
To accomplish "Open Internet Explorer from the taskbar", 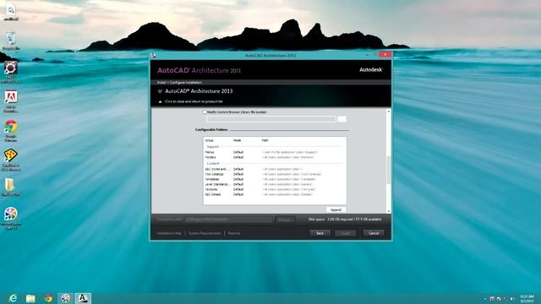I will click(13, 298).
